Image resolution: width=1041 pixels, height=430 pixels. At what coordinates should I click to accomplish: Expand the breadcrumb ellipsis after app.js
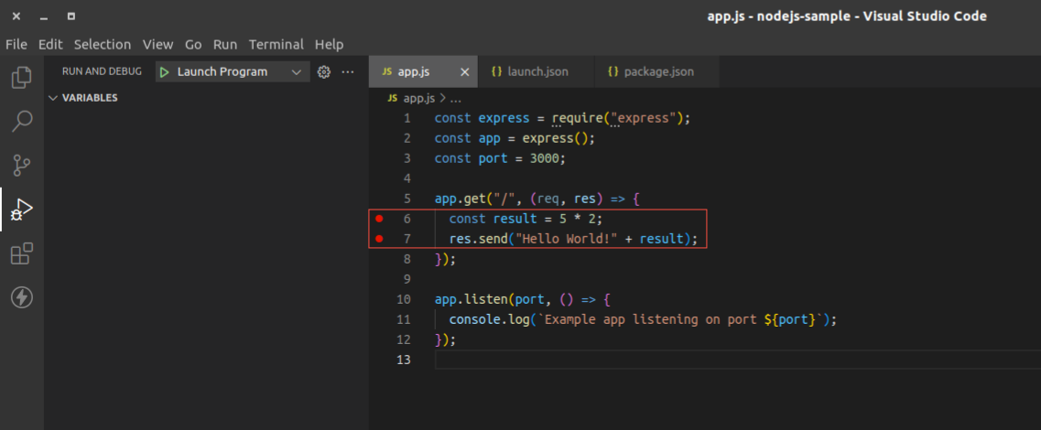455,98
